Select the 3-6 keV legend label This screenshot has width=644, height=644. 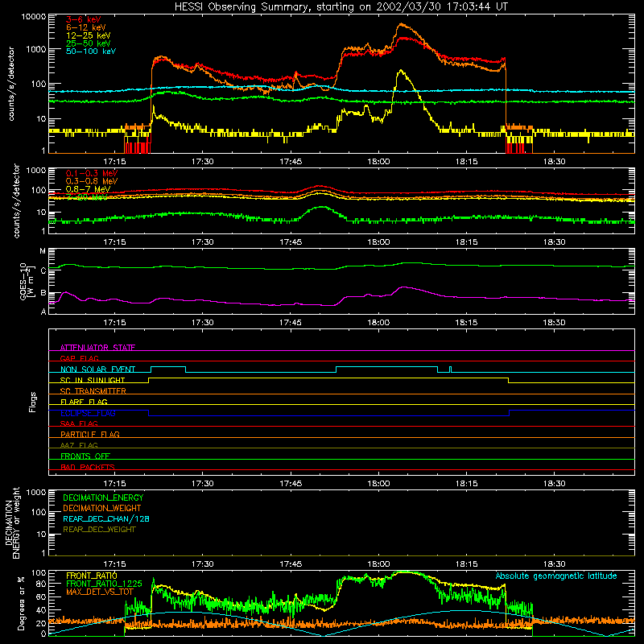click(83, 19)
